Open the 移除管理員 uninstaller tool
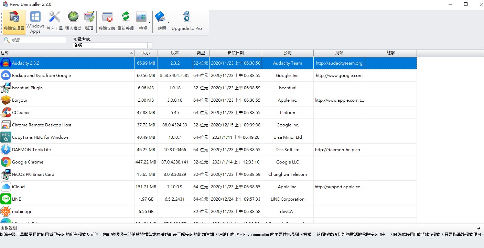 pyautogui.click(x=14, y=22)
